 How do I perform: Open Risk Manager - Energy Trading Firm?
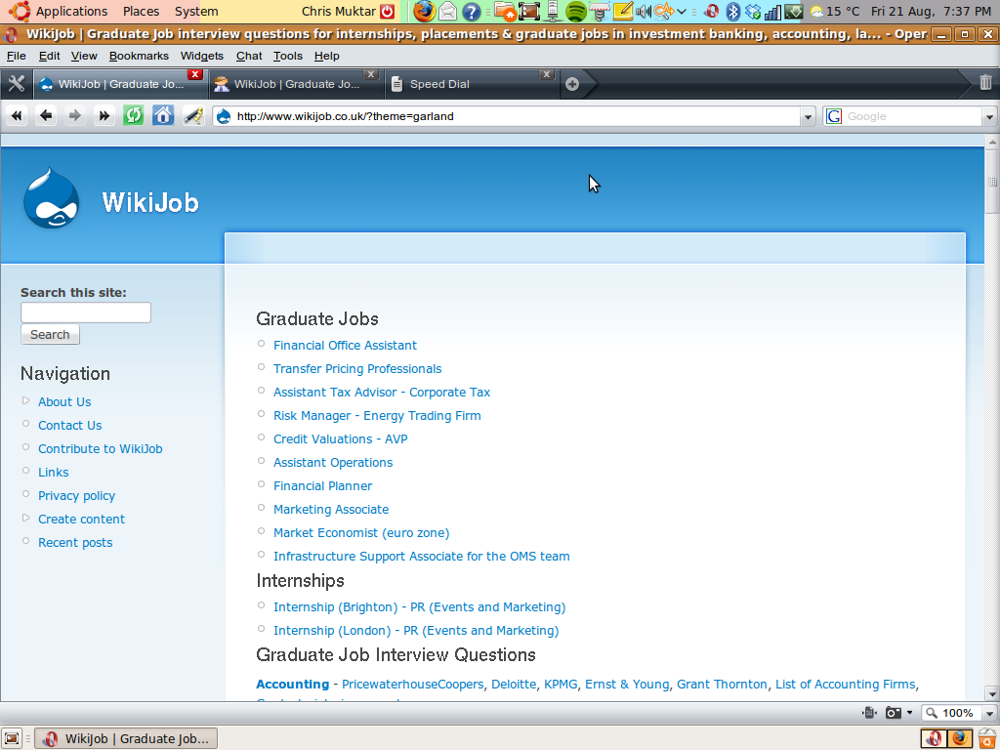[377, 416]
